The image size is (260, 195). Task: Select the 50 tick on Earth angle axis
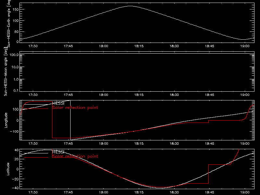17,32
